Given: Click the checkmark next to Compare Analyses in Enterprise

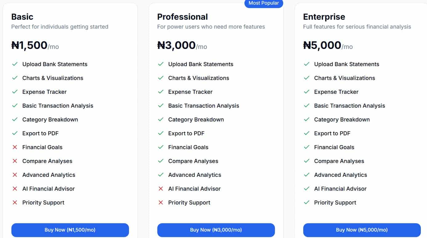Looking at the screenshot, I should [307, 161].
